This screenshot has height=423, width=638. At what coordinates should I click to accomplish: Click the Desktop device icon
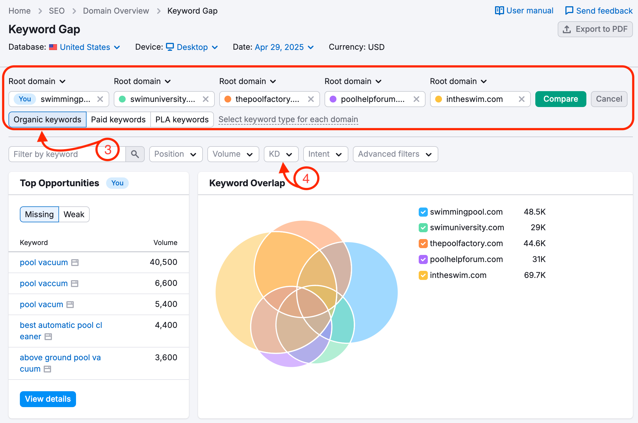click(170, 47)
